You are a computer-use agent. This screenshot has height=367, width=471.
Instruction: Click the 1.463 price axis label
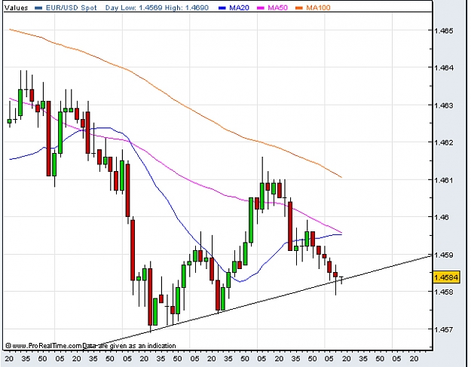(x=444, y=106)
